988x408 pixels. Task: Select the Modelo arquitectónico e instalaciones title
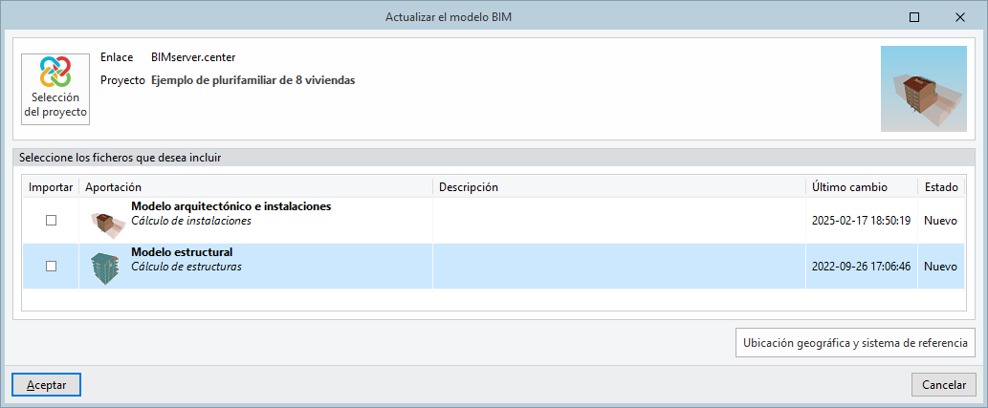click(231, 206)
